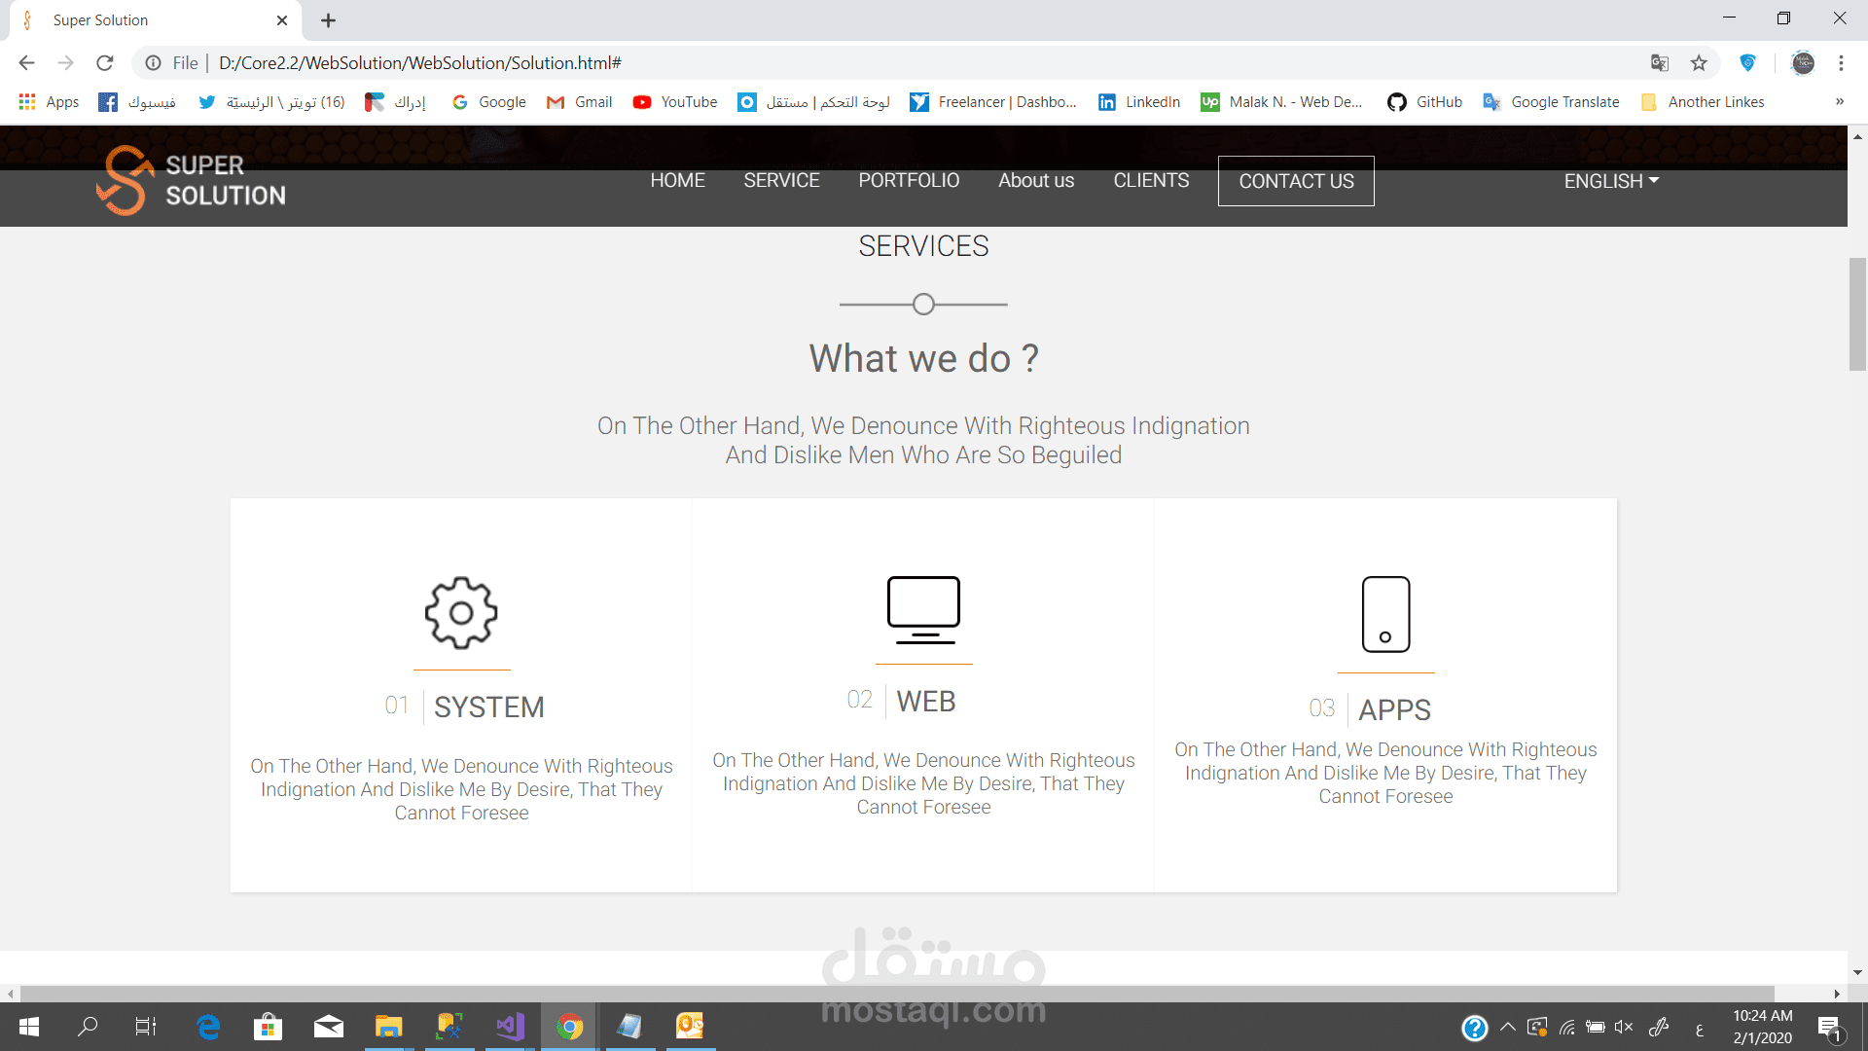Open Visual Studio from the taskbar
The width and height of the screenshot is (1868, 1051).
[x=510, y=1027]
